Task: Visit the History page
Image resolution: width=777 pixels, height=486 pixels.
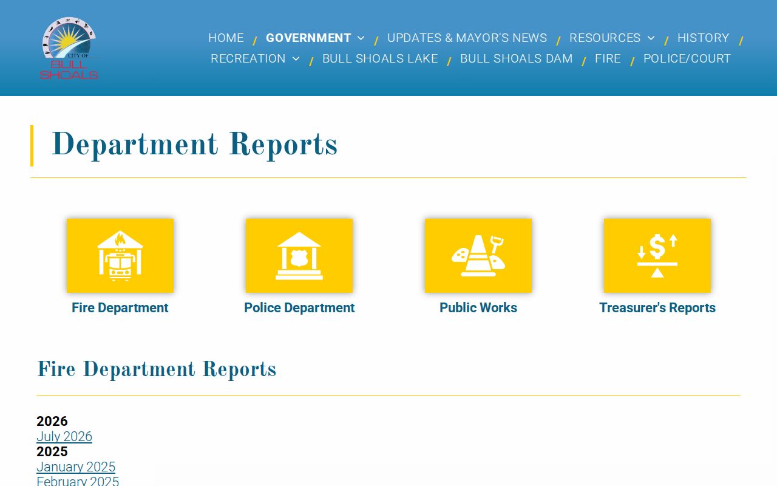Action: 703,38
